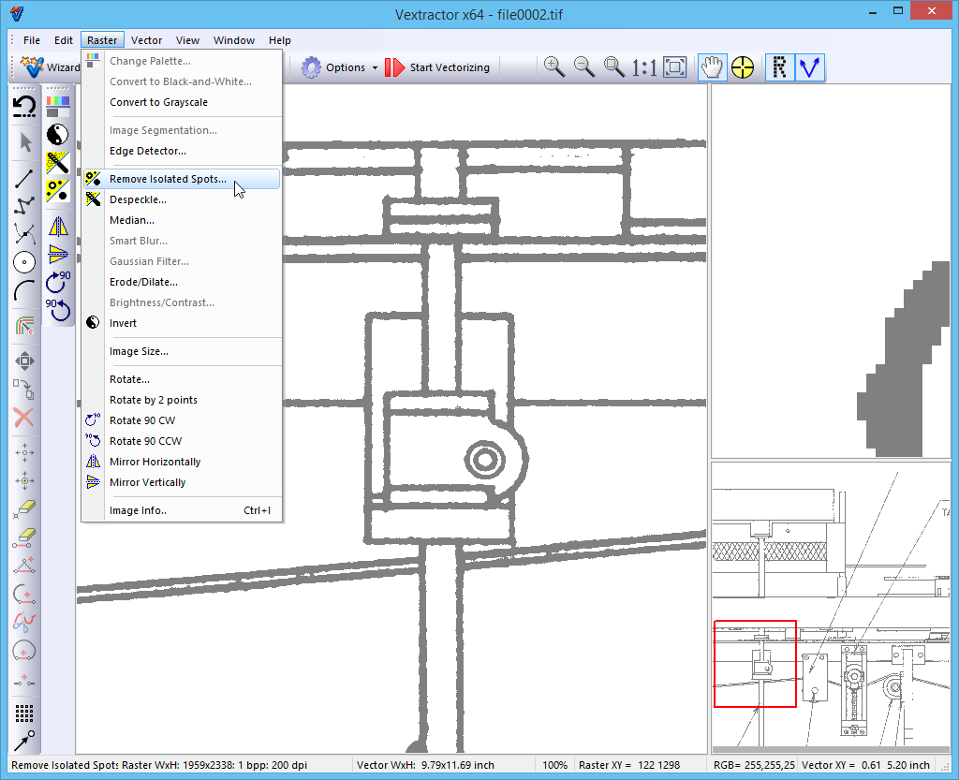Select the Polyline drawing tool
Viewport: 959px width, 780px height.
[24, 206]
